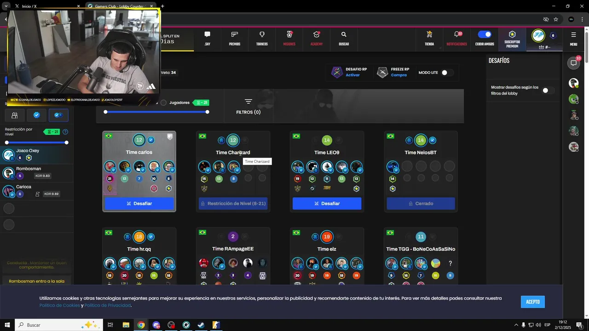The width and height of the screenshot is (589, 331).
Task: Open the chat bubble with 10 badge
Action: [x=574, y=63]
